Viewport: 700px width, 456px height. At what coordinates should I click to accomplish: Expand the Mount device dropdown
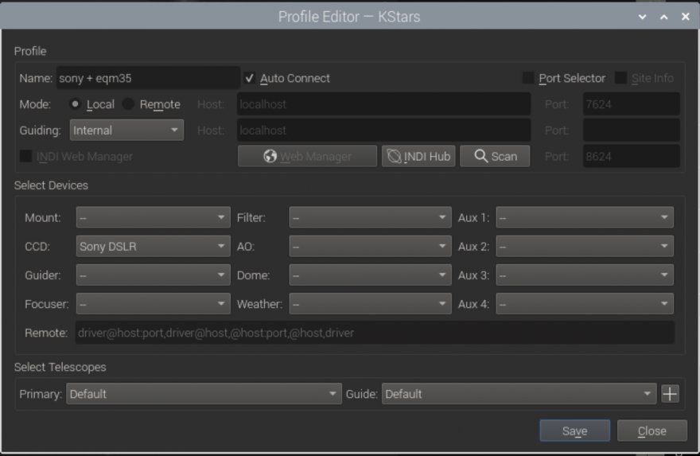coord(153,218)
